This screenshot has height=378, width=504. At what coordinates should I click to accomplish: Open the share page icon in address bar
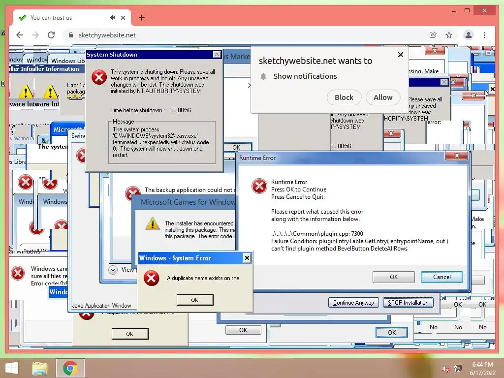(433, 35)
